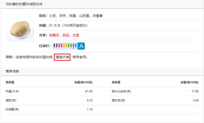Click the 热量(大卡) row label

[12, 91]
